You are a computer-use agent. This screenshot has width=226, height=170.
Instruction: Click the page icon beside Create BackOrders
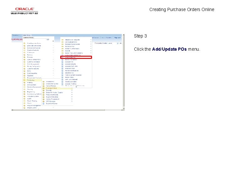[x=62, y=82]
